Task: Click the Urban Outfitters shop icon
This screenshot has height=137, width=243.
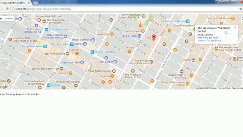Action: click(93, 40)
